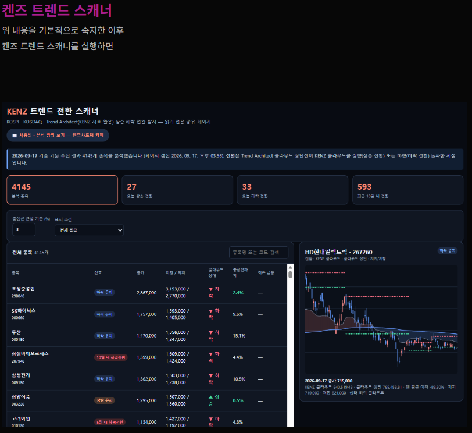Click the 10일 내 하락전환 signal badge
The width and height of the screenshot is (472, 433).
coord(111,357)
